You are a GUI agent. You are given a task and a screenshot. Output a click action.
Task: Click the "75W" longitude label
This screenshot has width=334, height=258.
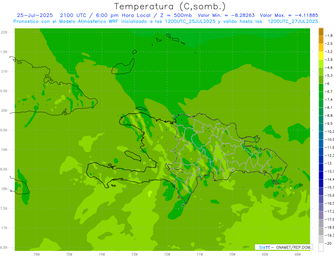click(69, 254)
